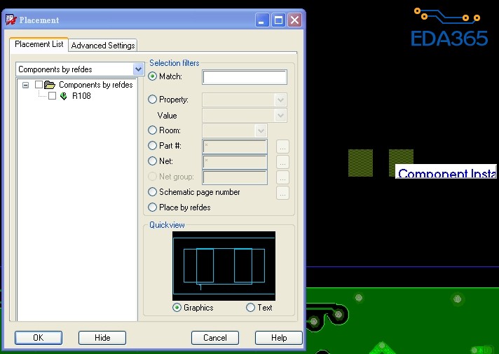Screen dimensions: 499x354
Task: Click the R108 component icon
Action: click(x=64, y=96)
